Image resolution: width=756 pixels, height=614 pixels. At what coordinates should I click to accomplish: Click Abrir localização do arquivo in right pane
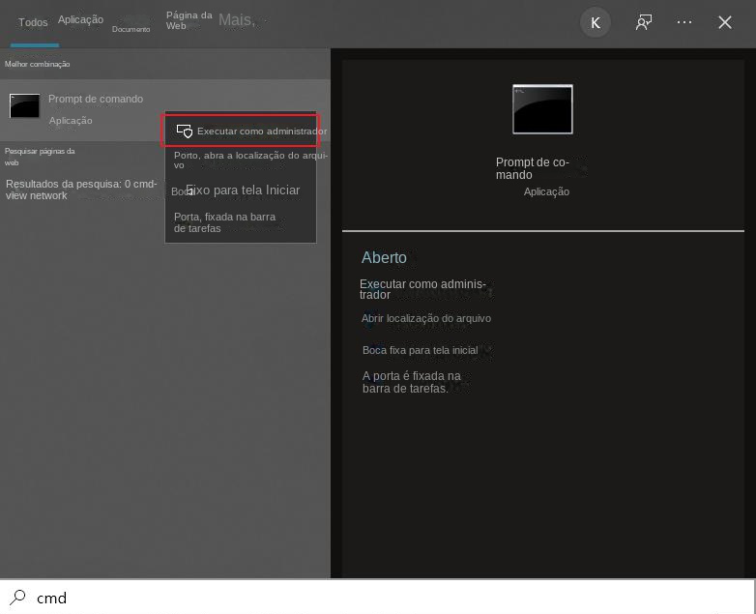[x=426, y=318]
